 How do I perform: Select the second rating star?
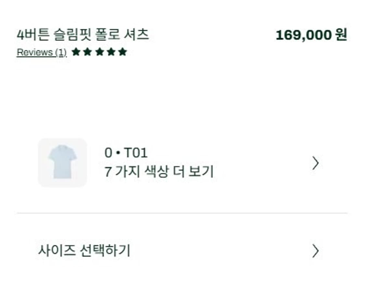click(x=87, y=51)
